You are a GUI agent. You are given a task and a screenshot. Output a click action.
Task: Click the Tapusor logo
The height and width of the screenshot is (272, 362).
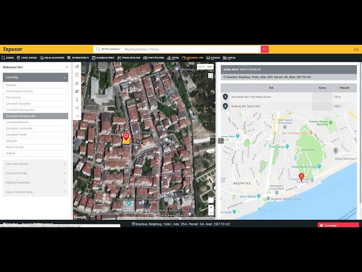12,49
